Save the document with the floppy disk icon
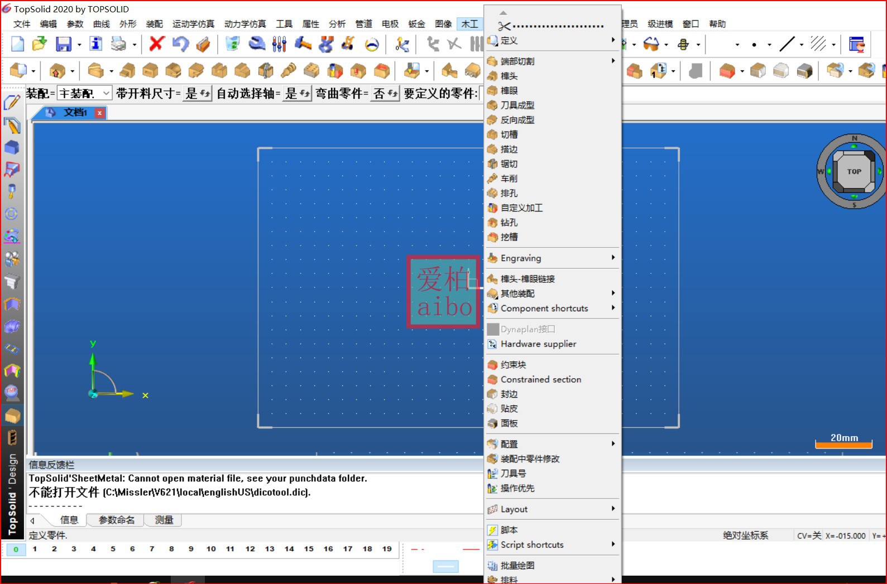Image resolution: width=887 pixels, height=584 pixels. tap(64, 44)
